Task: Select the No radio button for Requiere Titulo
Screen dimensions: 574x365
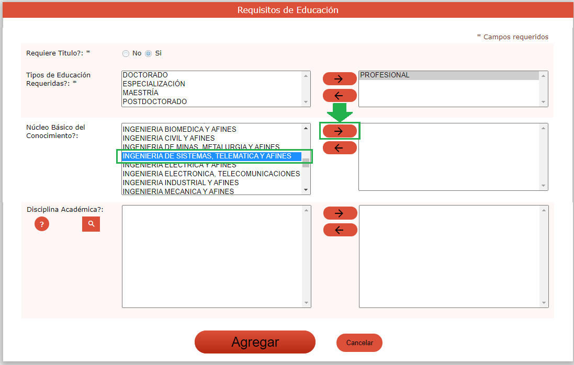Action: [126, 53]
